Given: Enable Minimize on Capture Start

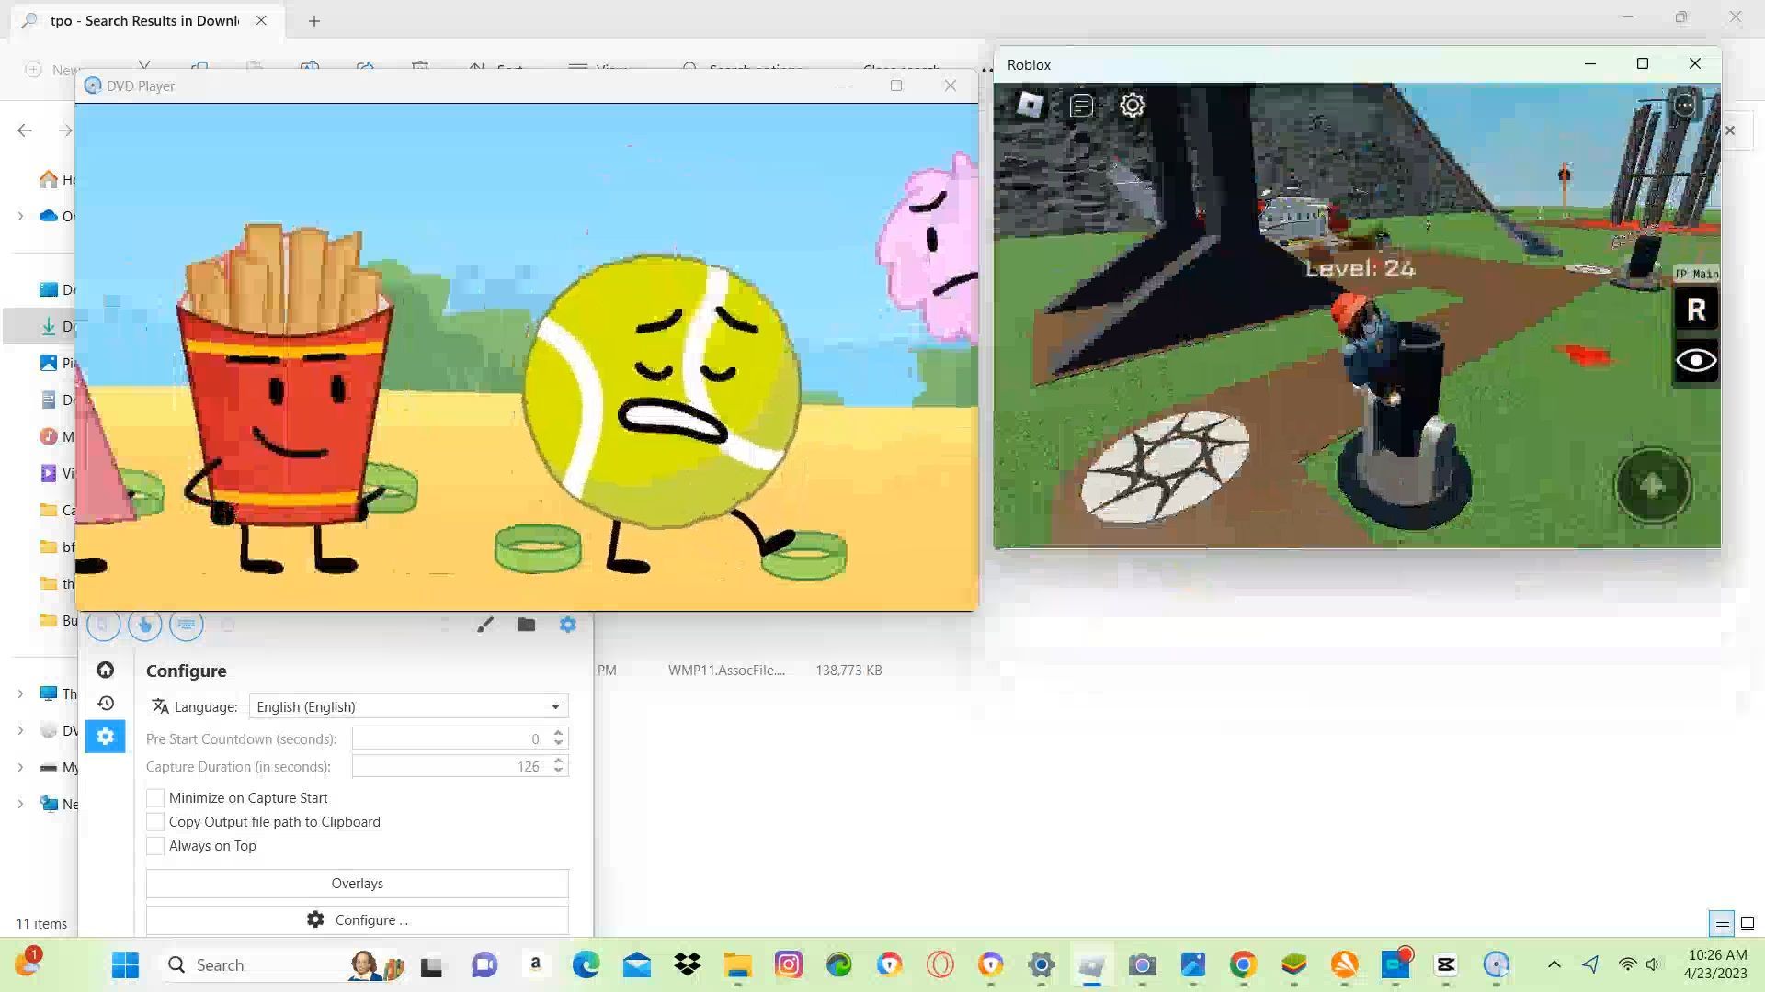Looking at the screenshot, I should [x=155, y=798].
